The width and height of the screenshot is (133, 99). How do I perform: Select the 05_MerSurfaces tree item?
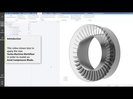[16, 35]
